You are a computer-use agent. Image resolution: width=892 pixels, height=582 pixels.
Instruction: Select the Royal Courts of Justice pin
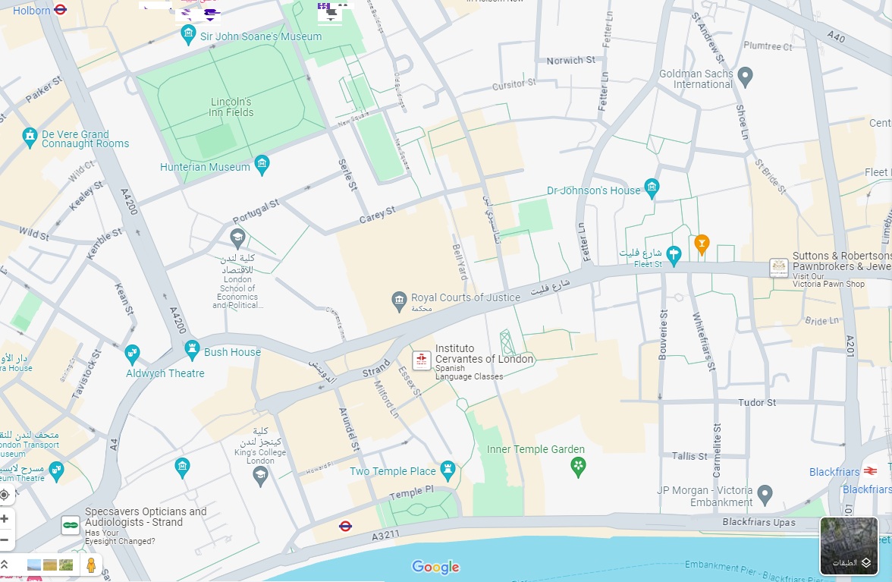(399, 300)
